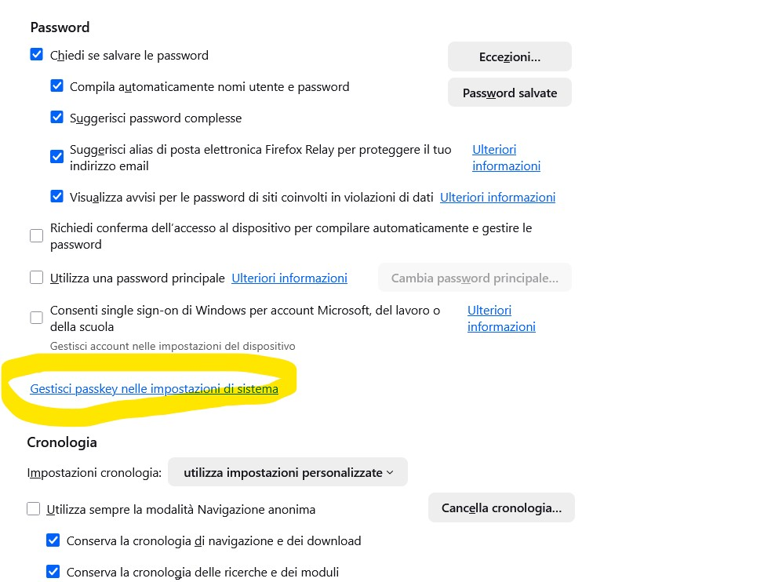Open "Gestisci passkey nelle impostazioni di sistema" link

(x=154, y=388)
